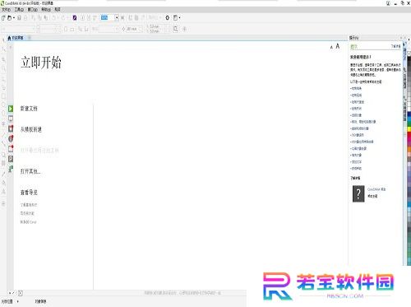Pick the orange swatch in color palette
411x307 pixels.
(x=409, y=149)
